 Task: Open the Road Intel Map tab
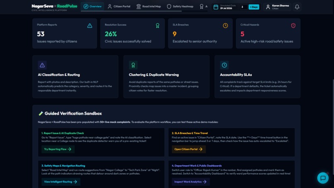click(x=149, y=6)
